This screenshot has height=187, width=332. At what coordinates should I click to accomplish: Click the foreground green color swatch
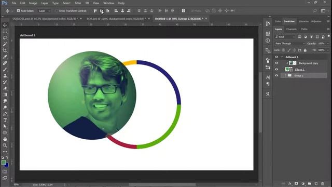click(4, 163)
